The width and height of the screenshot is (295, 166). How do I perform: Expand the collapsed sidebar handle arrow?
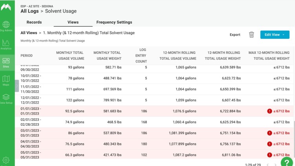pyautogui.click(x=17, y=86)
